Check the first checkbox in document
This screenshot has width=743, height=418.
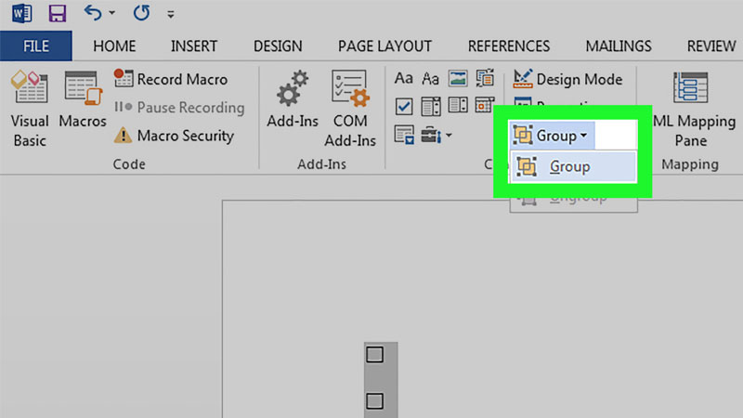point(374,355)
